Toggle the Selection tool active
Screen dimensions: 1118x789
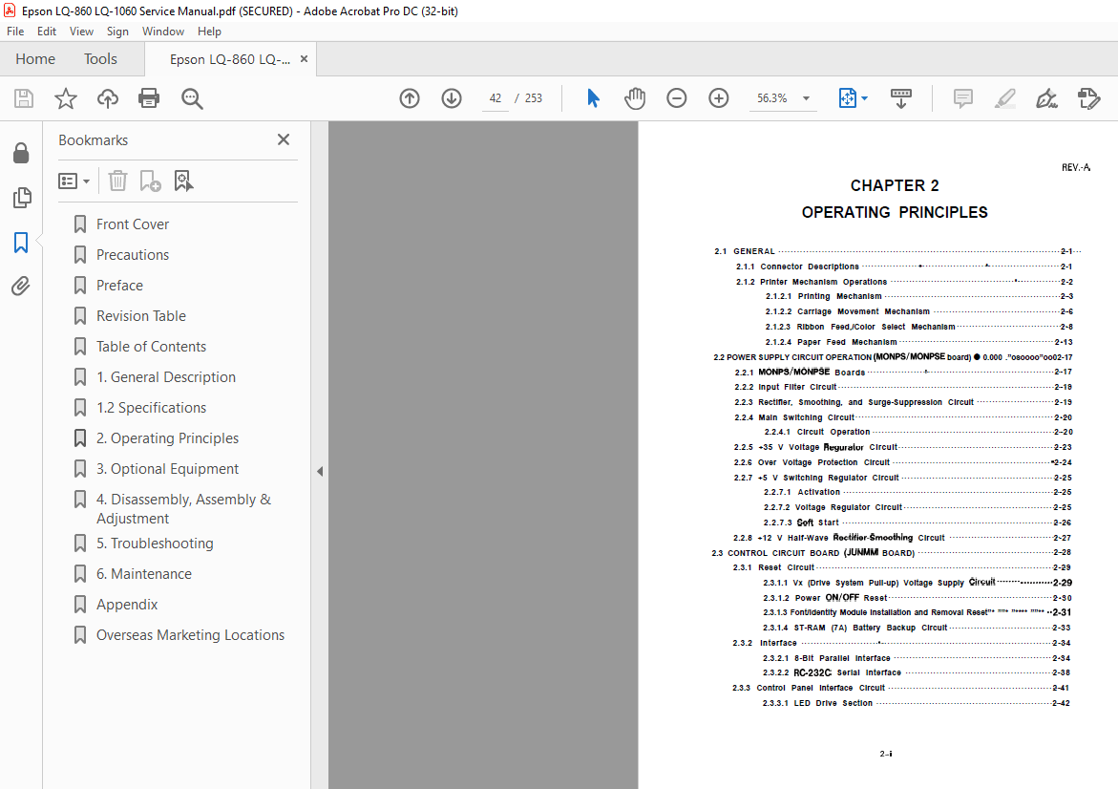pyautogui.click(x=593, y=97)
